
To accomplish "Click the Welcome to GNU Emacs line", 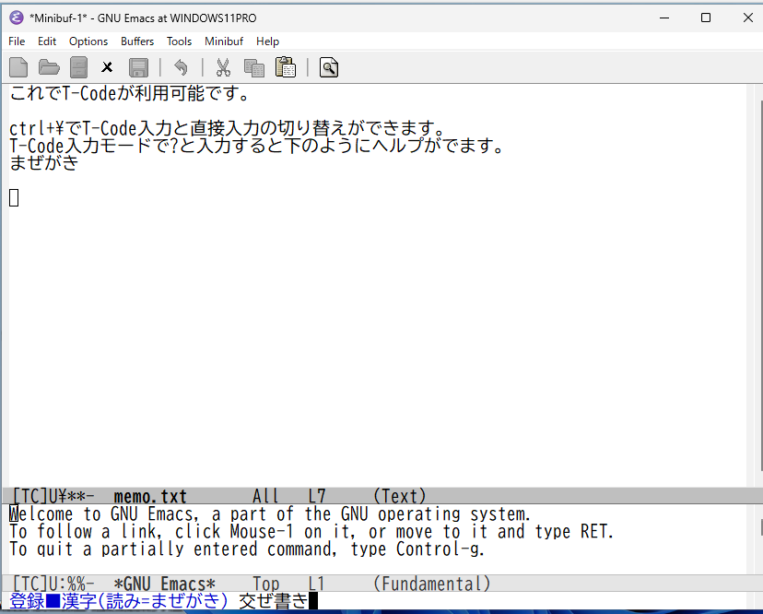I will click(270, 514).
